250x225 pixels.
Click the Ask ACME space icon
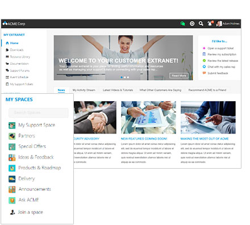tap(12, 200)
